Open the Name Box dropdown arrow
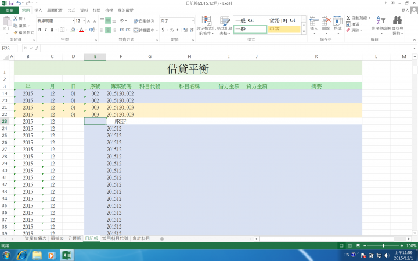The image size is (418, 261). point(15,48)
